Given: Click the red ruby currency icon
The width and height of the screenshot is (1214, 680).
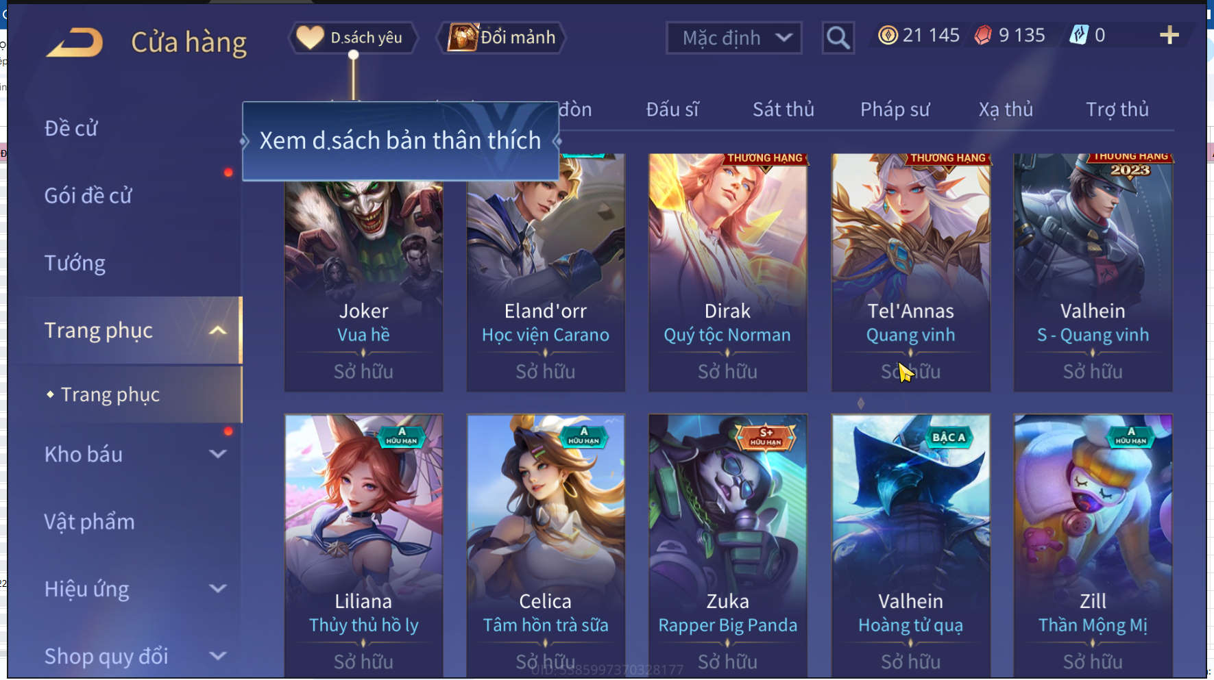Looking at the screenshot, I should coord(983,35).
